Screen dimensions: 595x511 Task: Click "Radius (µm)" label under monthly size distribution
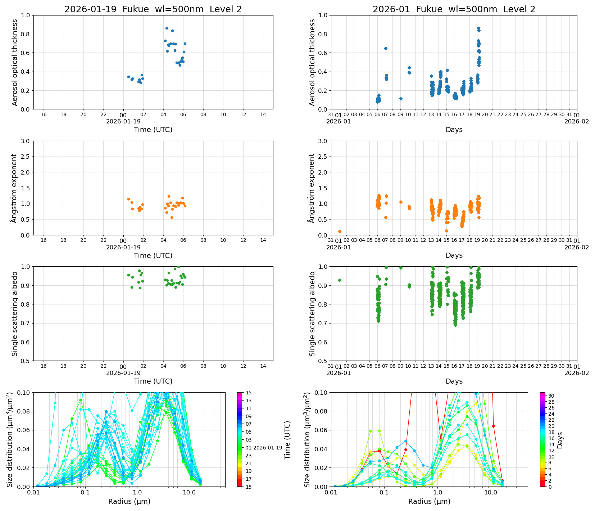click(x=429, y=501)
